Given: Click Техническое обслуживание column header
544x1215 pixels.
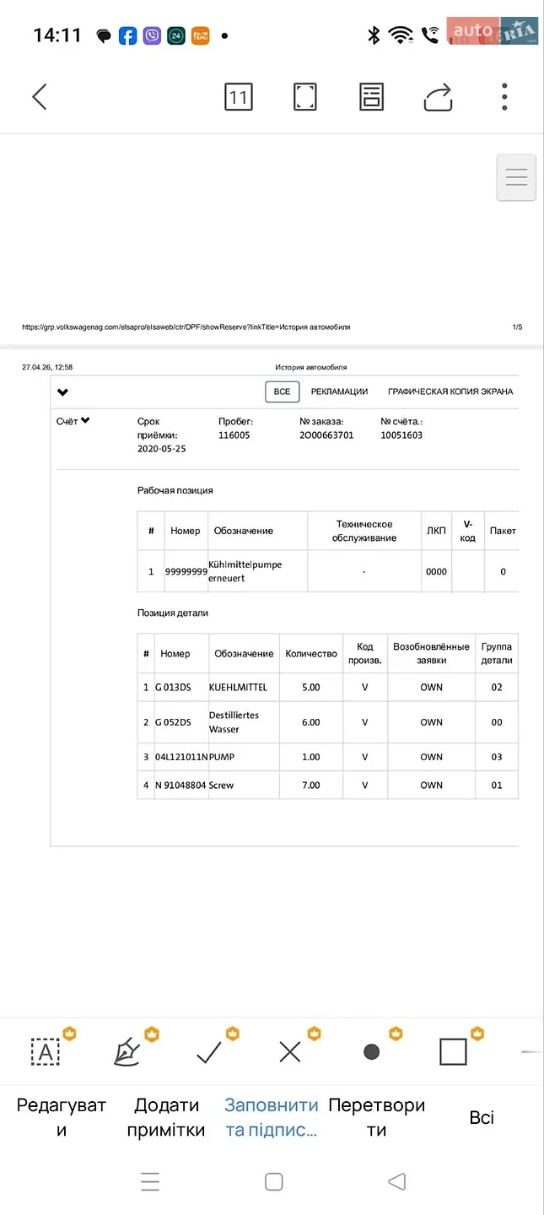Looking at the screenshot, I should (364, 531).
